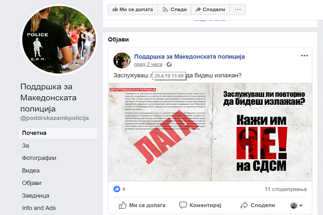Screen dimensions: 323x215
Task: Go to the Фотографии section
Action: coord(39,158)
